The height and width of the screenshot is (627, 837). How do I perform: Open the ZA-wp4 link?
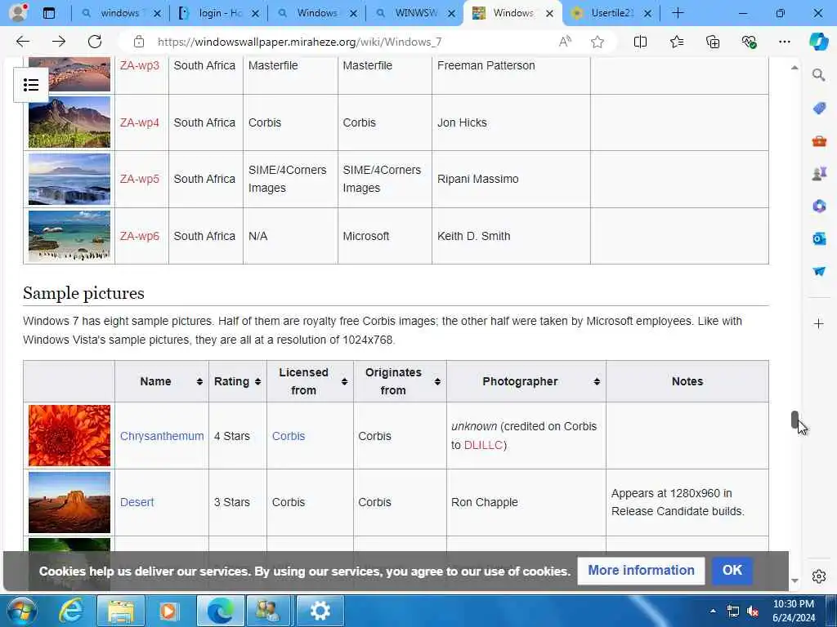(x=139, y=122)
